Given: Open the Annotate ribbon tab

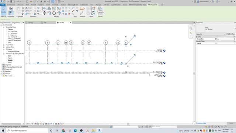Looking at the screenshot, I should click(55, 5).
